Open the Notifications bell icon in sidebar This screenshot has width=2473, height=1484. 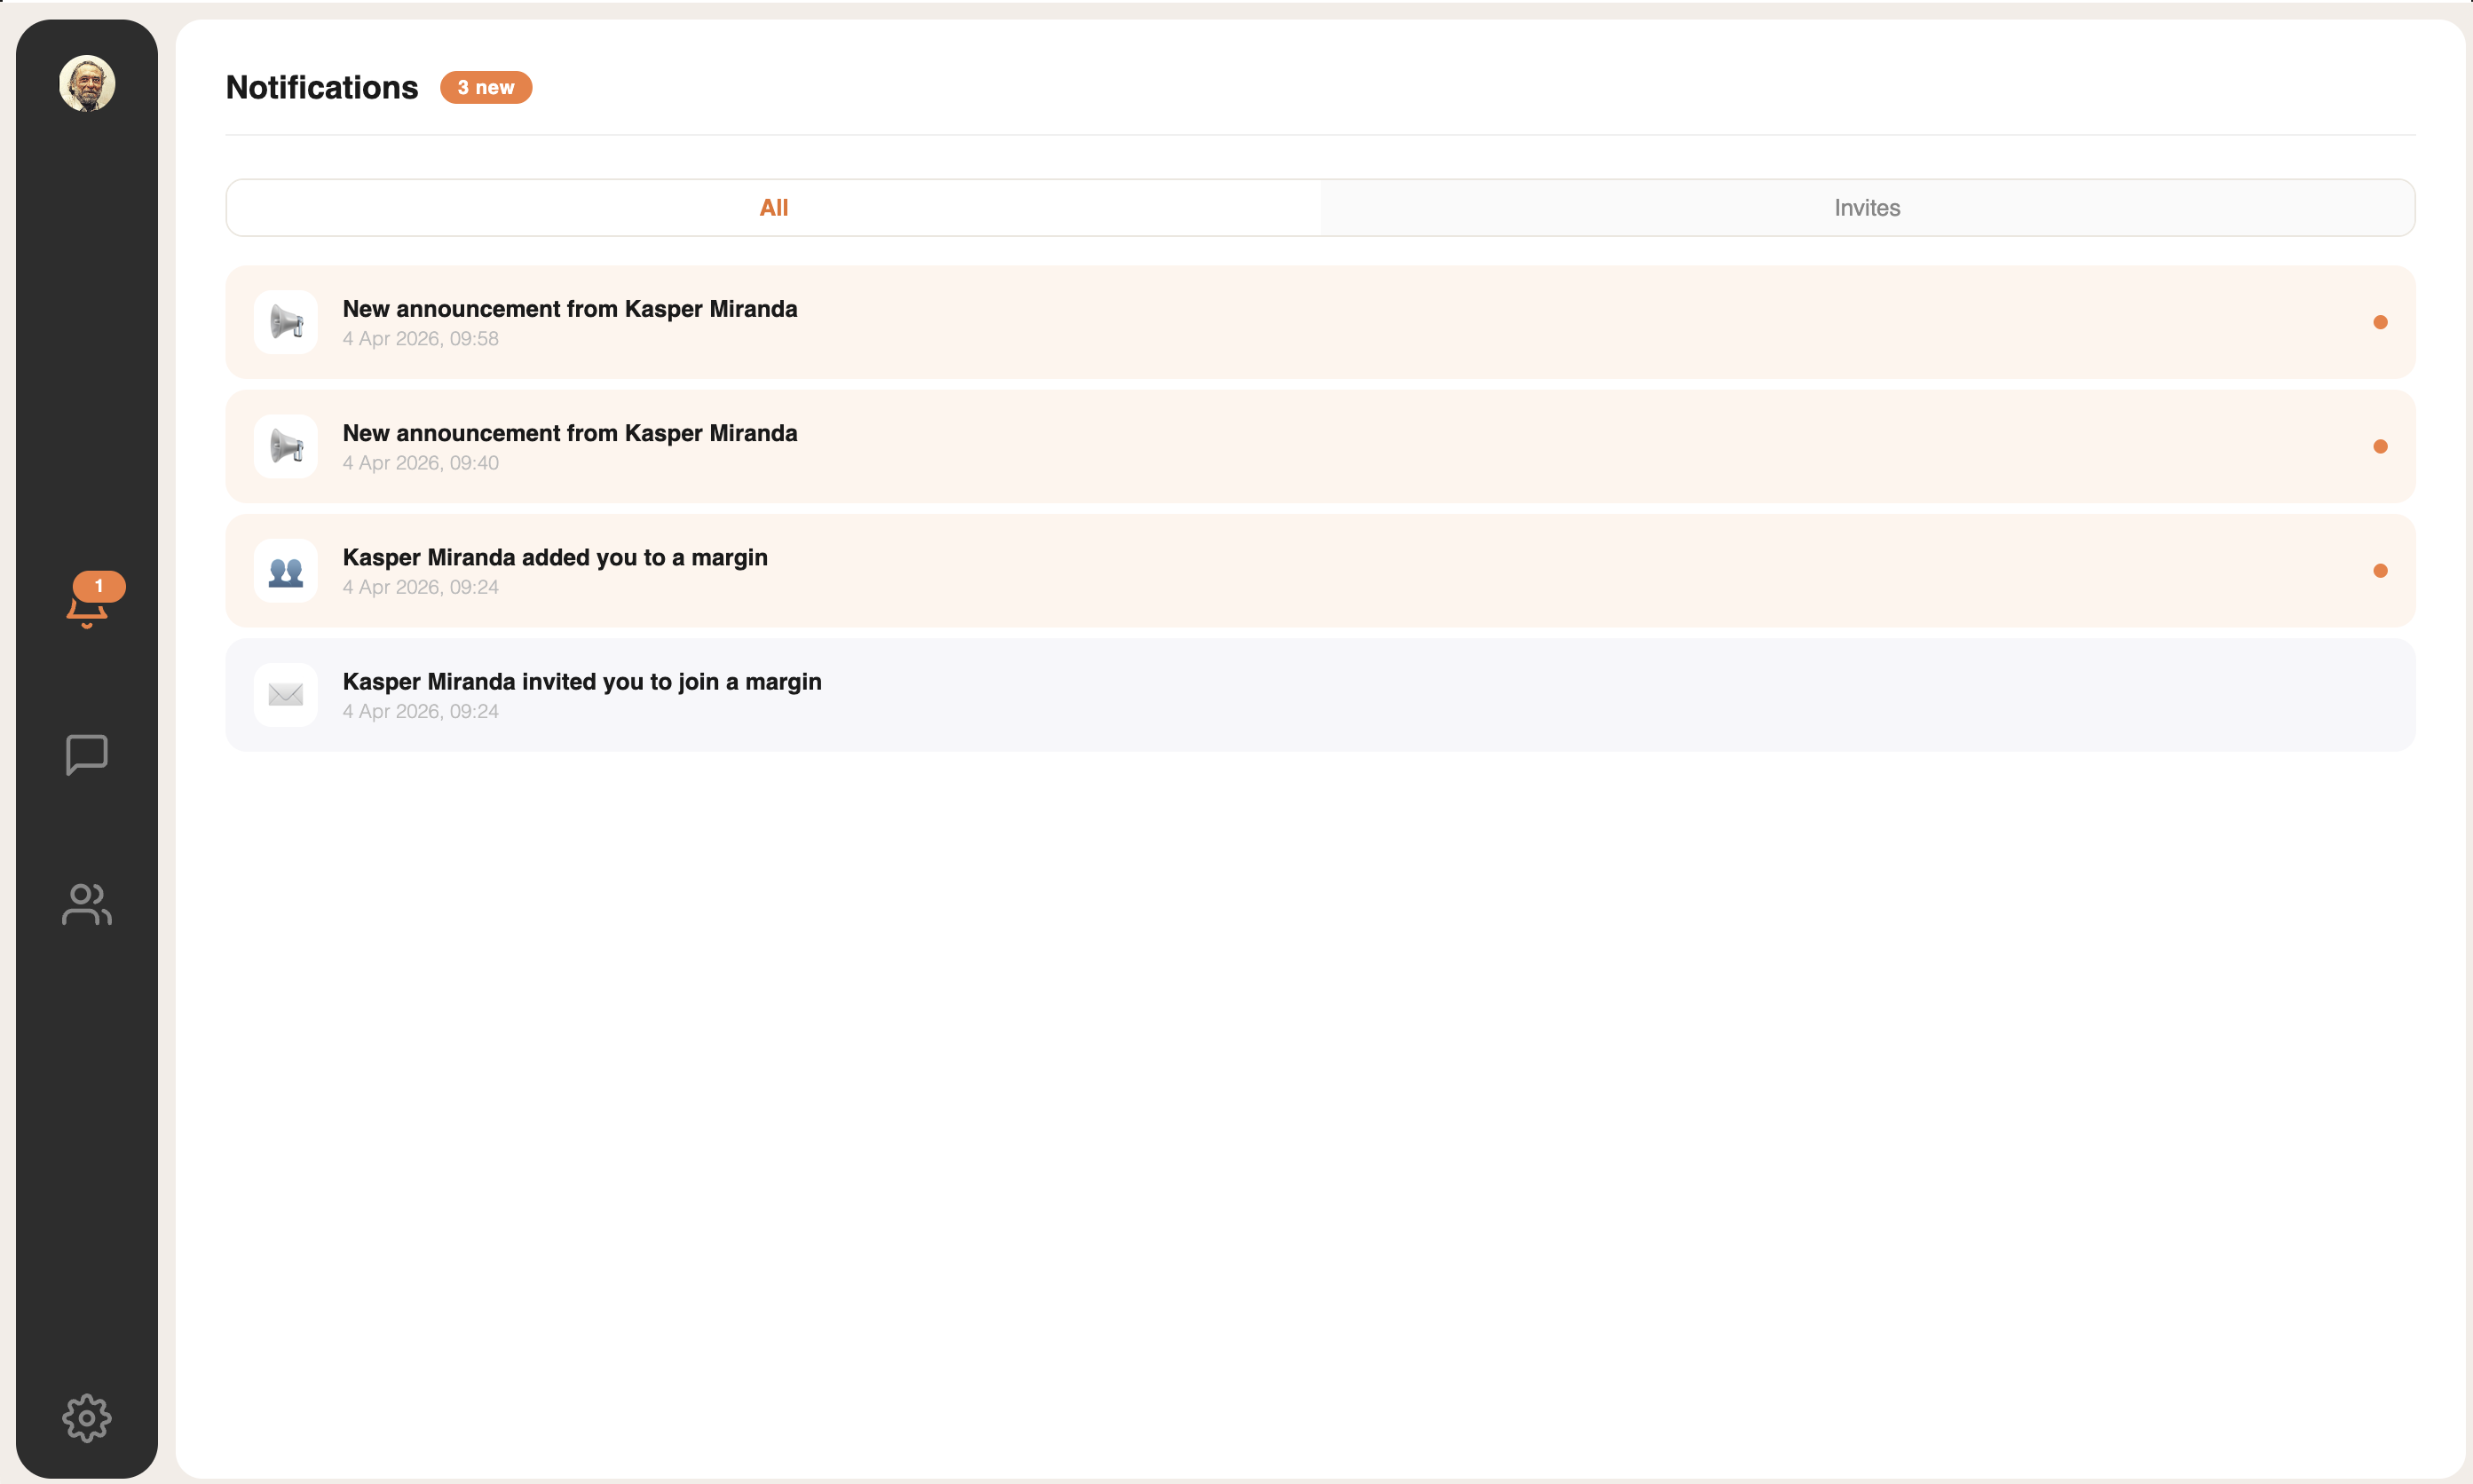tap(88, 607)
